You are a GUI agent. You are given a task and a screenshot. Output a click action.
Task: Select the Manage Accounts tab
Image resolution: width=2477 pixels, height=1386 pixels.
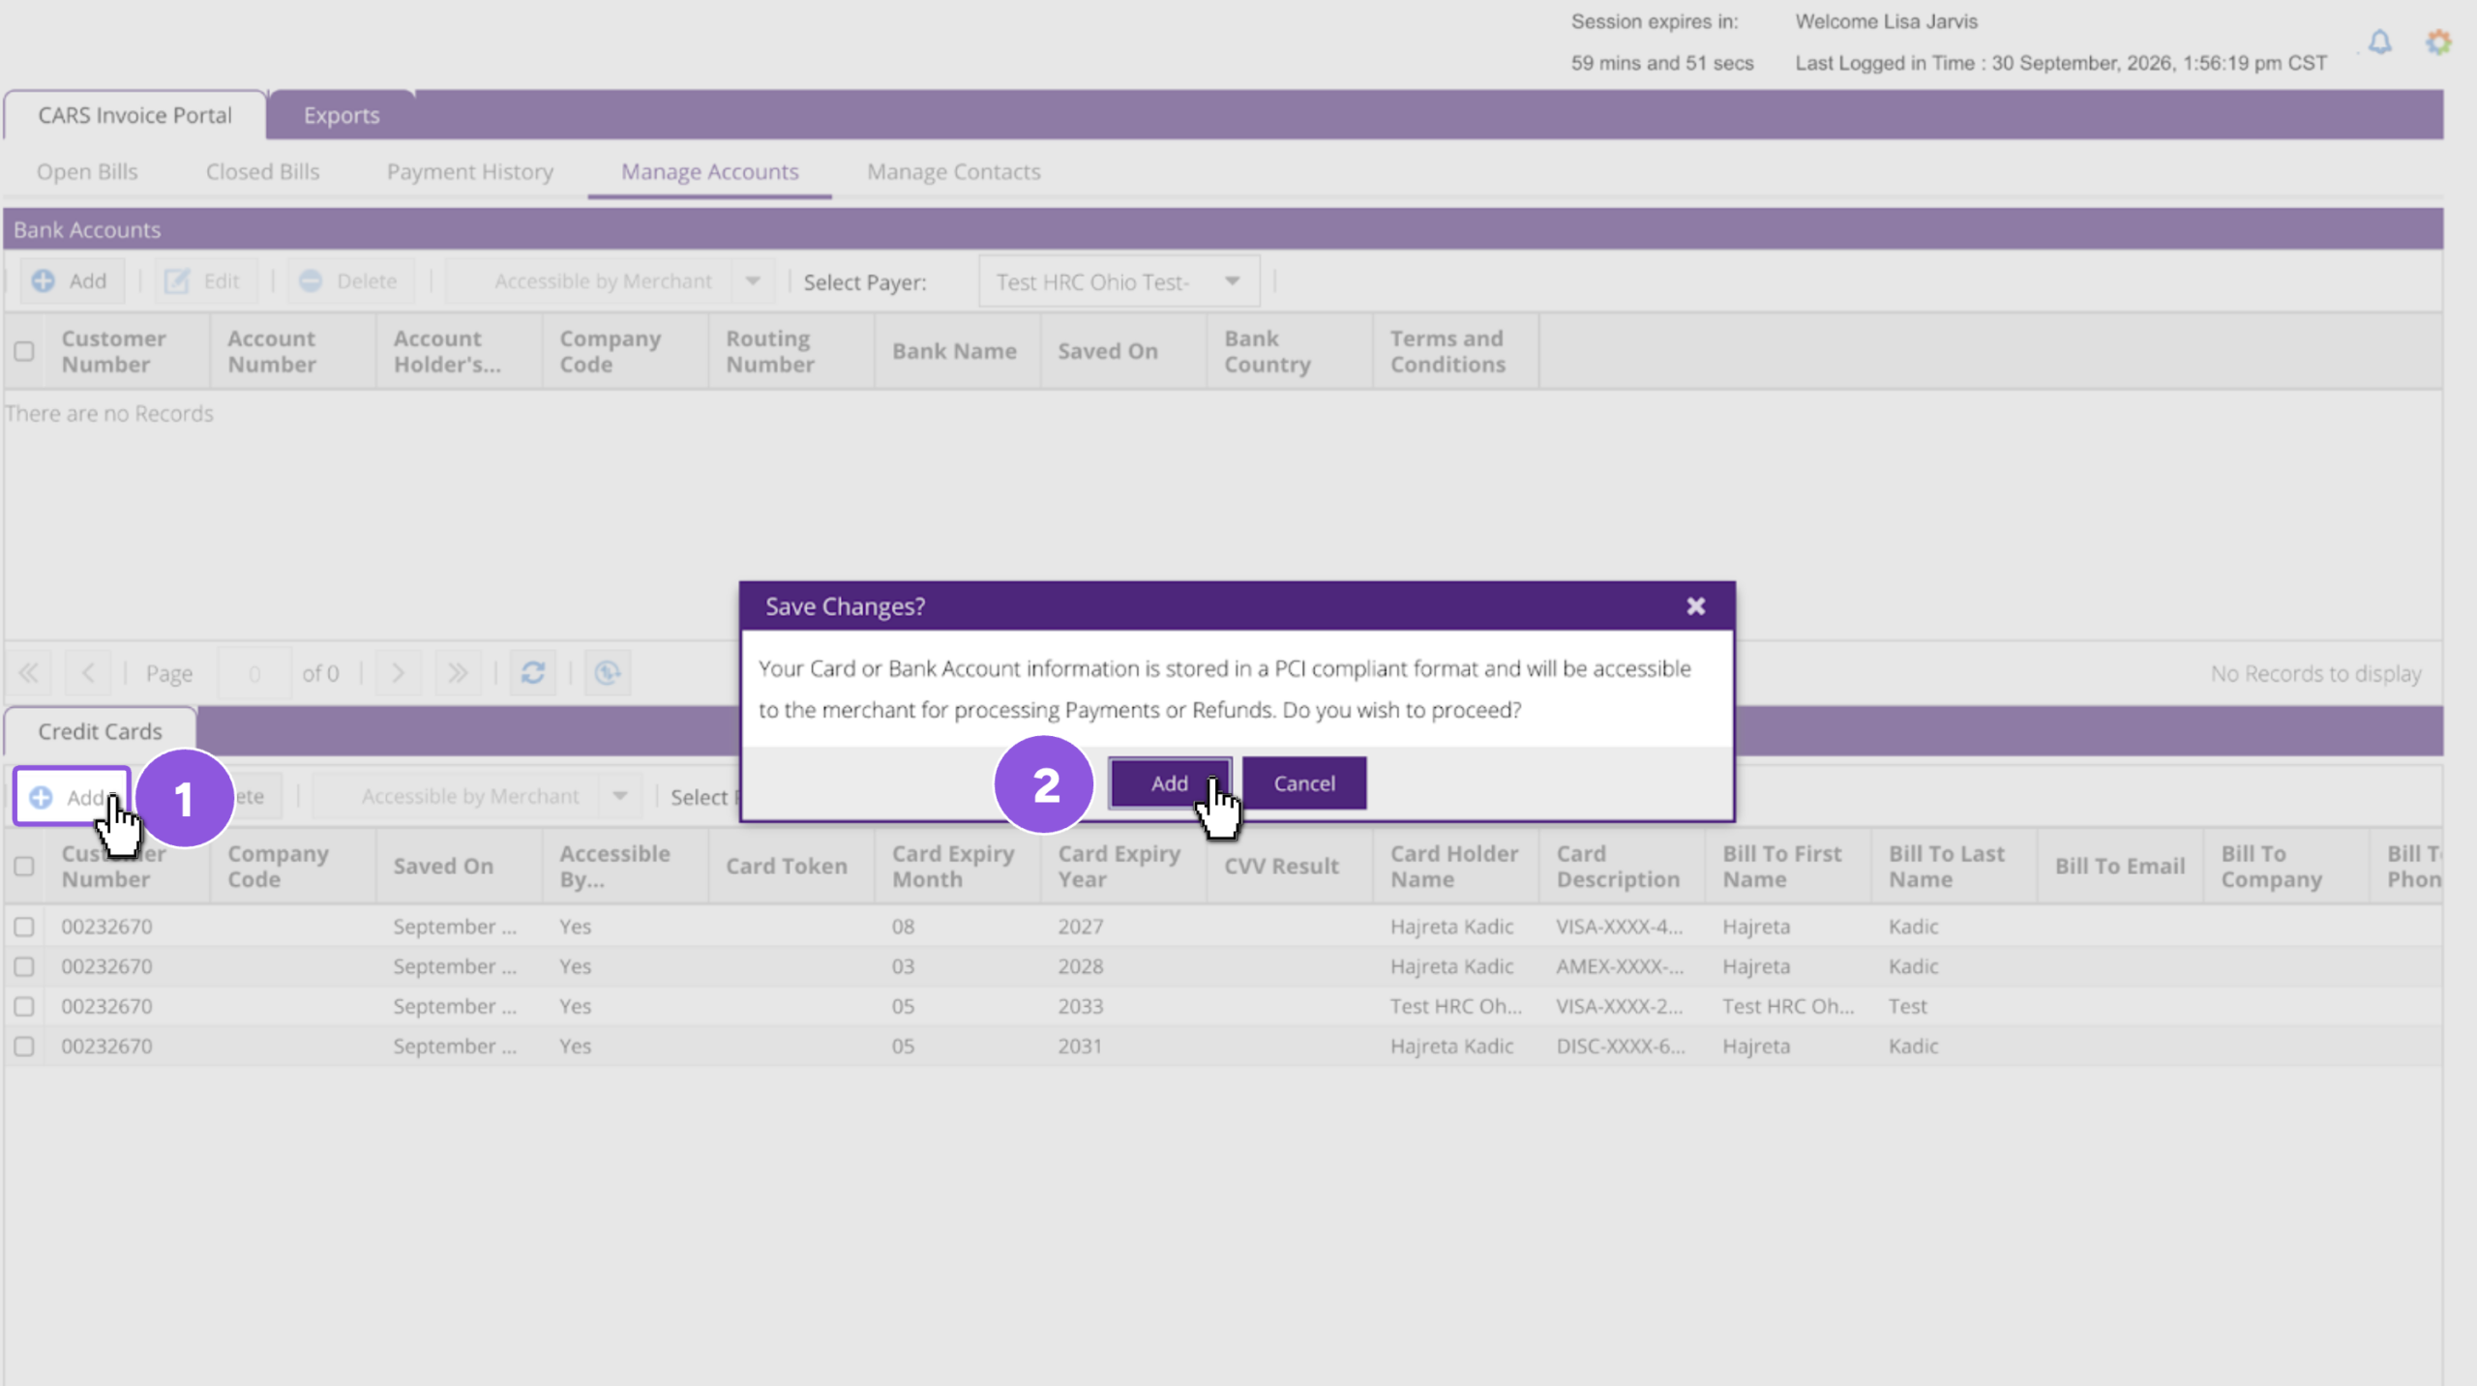(x=710, y=172)
